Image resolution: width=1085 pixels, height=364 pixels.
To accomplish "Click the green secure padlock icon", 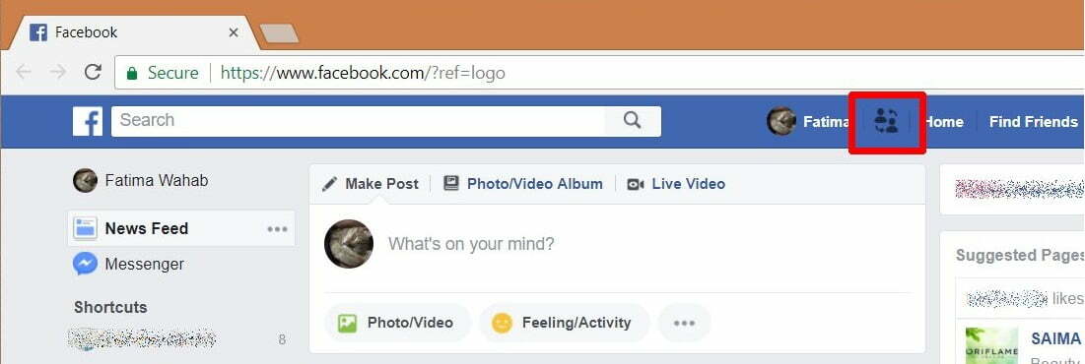I will [x=131, y=73].
